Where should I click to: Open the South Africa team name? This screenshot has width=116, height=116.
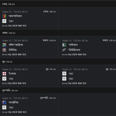(x=16, y=45)
